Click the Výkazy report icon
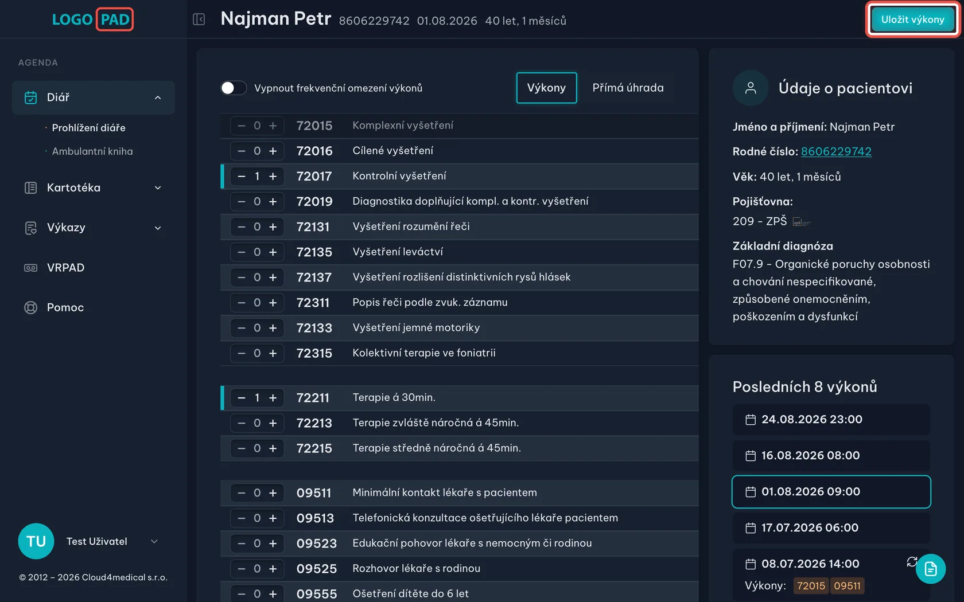 tap(31, 228)
